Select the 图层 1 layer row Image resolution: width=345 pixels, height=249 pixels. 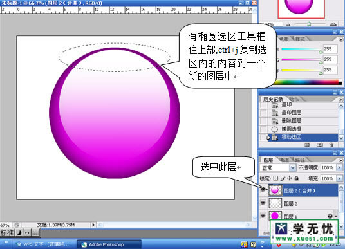pos(299,216)
